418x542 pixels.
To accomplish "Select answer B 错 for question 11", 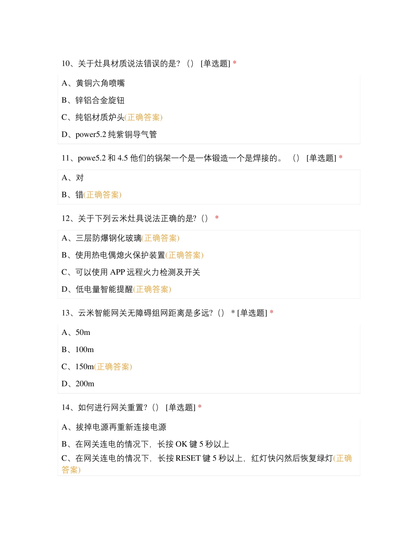I will coord(73,195).
